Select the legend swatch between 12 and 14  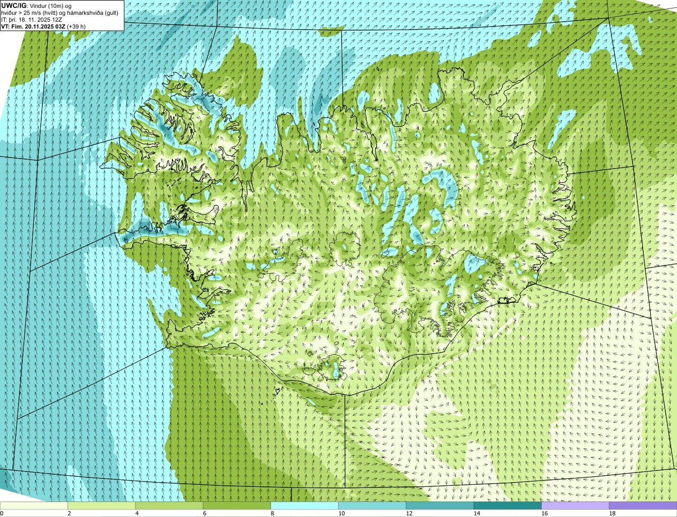click(x=440, y=506)
